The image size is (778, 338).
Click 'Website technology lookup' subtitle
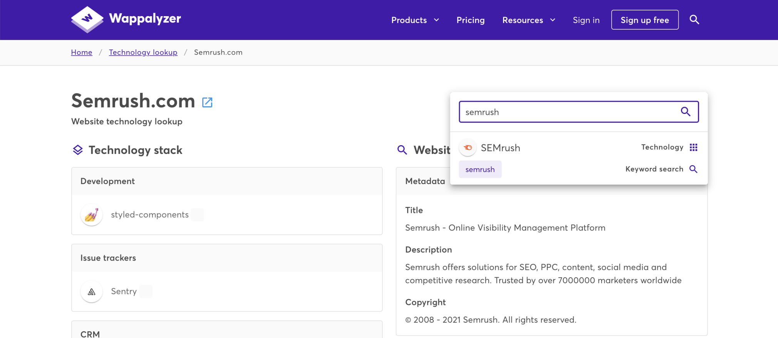coord(127,122)
